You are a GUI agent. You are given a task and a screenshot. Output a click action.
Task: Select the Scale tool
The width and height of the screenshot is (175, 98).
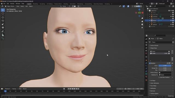tap(3, 24)
